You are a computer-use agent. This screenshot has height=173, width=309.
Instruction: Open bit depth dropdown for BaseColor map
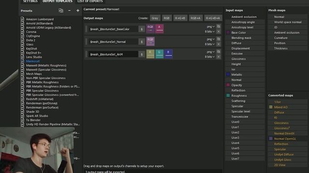210,32
